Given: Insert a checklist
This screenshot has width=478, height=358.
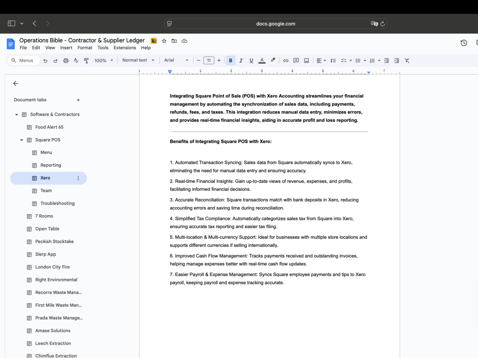Looking at the screenshot, I should [344, 61].
